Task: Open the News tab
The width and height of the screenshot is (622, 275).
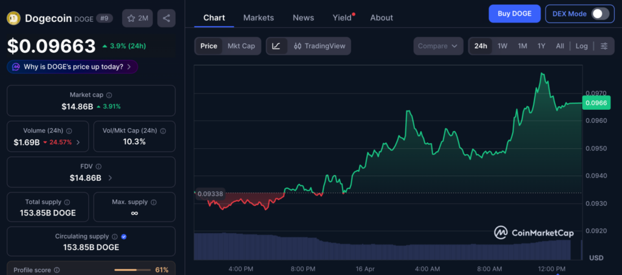Action: (303, 18)
